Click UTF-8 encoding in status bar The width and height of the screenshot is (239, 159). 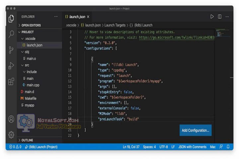[164, 147]
